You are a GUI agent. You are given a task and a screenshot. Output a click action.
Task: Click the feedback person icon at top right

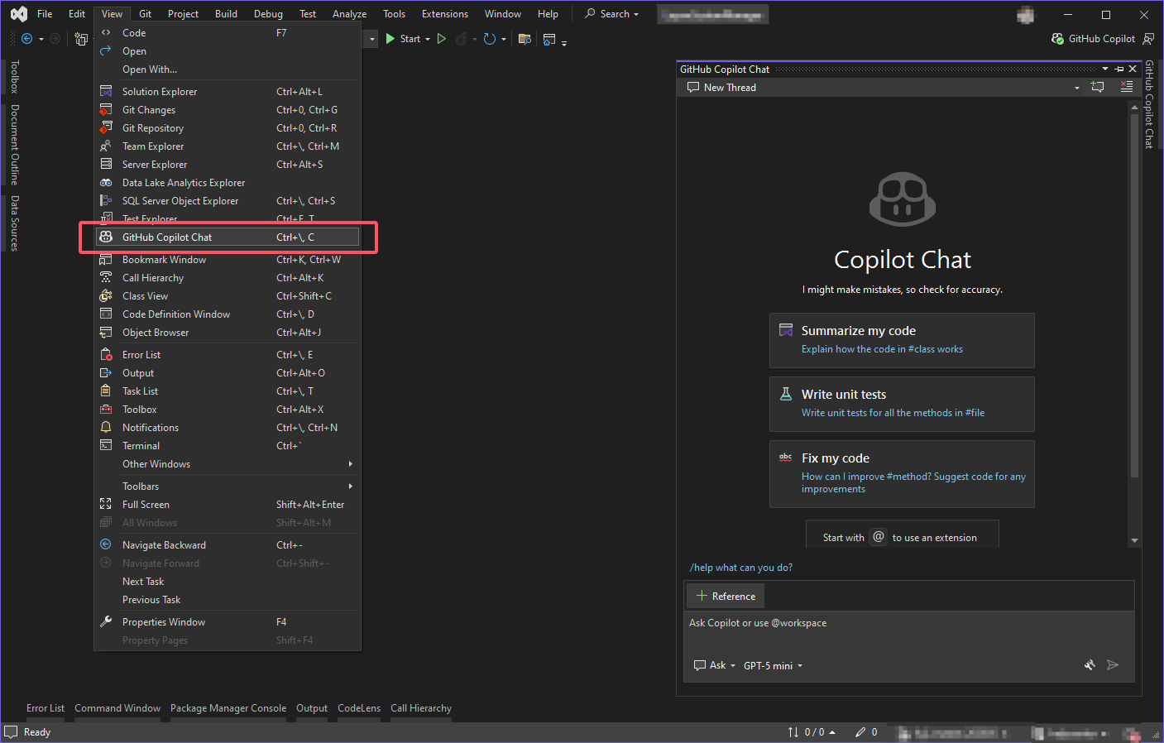[1148, 39]
